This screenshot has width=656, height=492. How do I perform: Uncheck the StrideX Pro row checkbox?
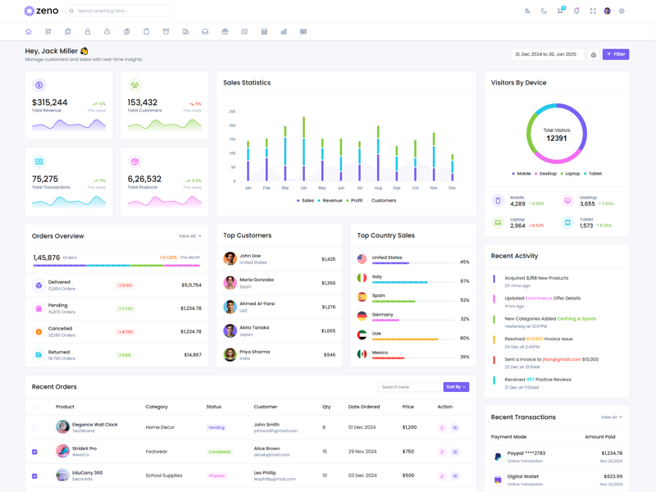pyautogui.click(x=34, y=452)
